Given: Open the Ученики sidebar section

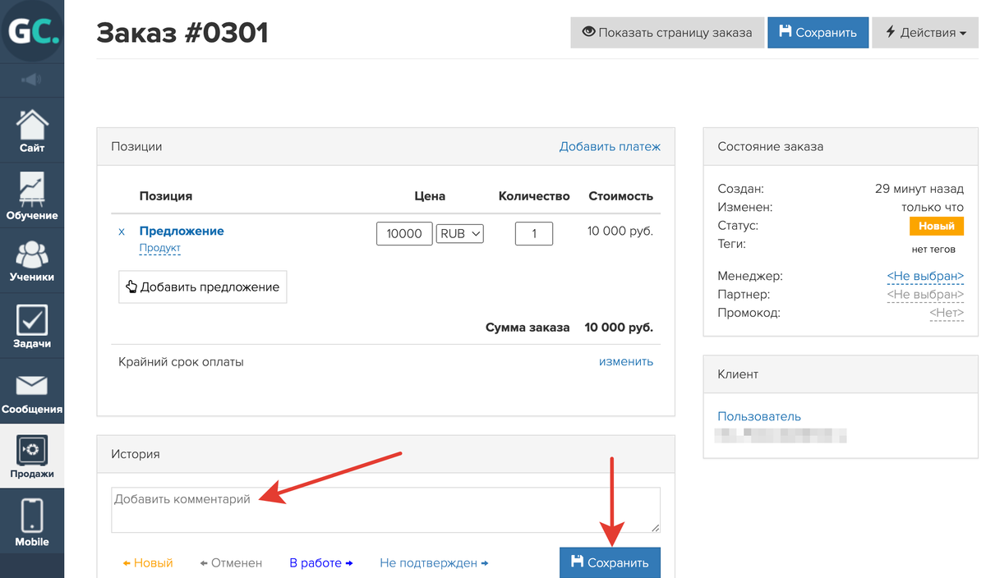Looking at the screenshot, I should point(32,260).
